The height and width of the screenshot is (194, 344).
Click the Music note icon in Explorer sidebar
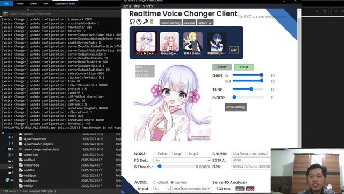tap(10, 143)
